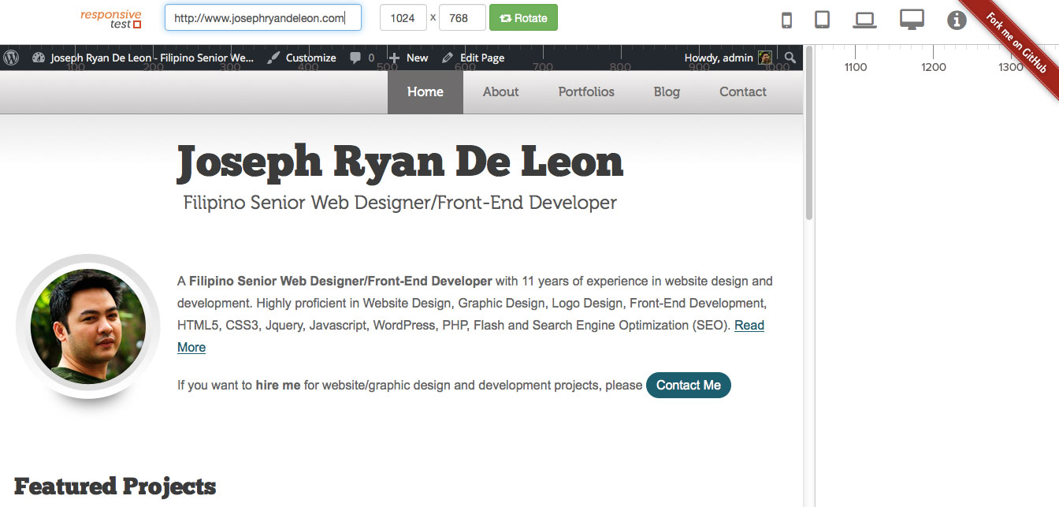Click the URL input field

click(262, 17)
